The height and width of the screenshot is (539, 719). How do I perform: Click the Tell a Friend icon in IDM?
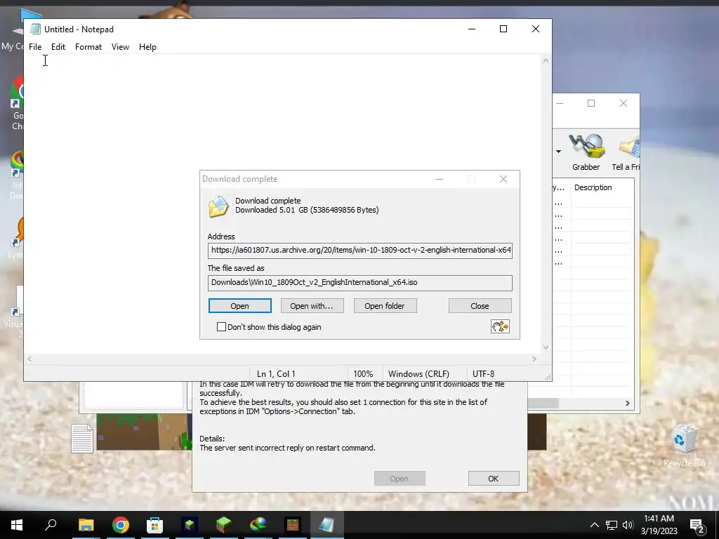(x=626, y=152)
